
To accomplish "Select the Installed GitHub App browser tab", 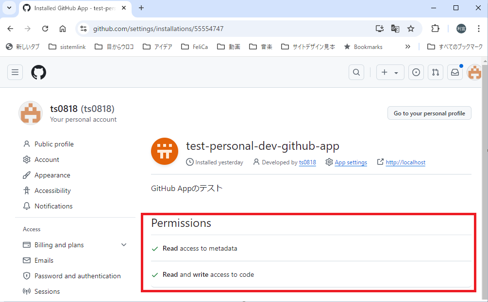I will point(68,8).
